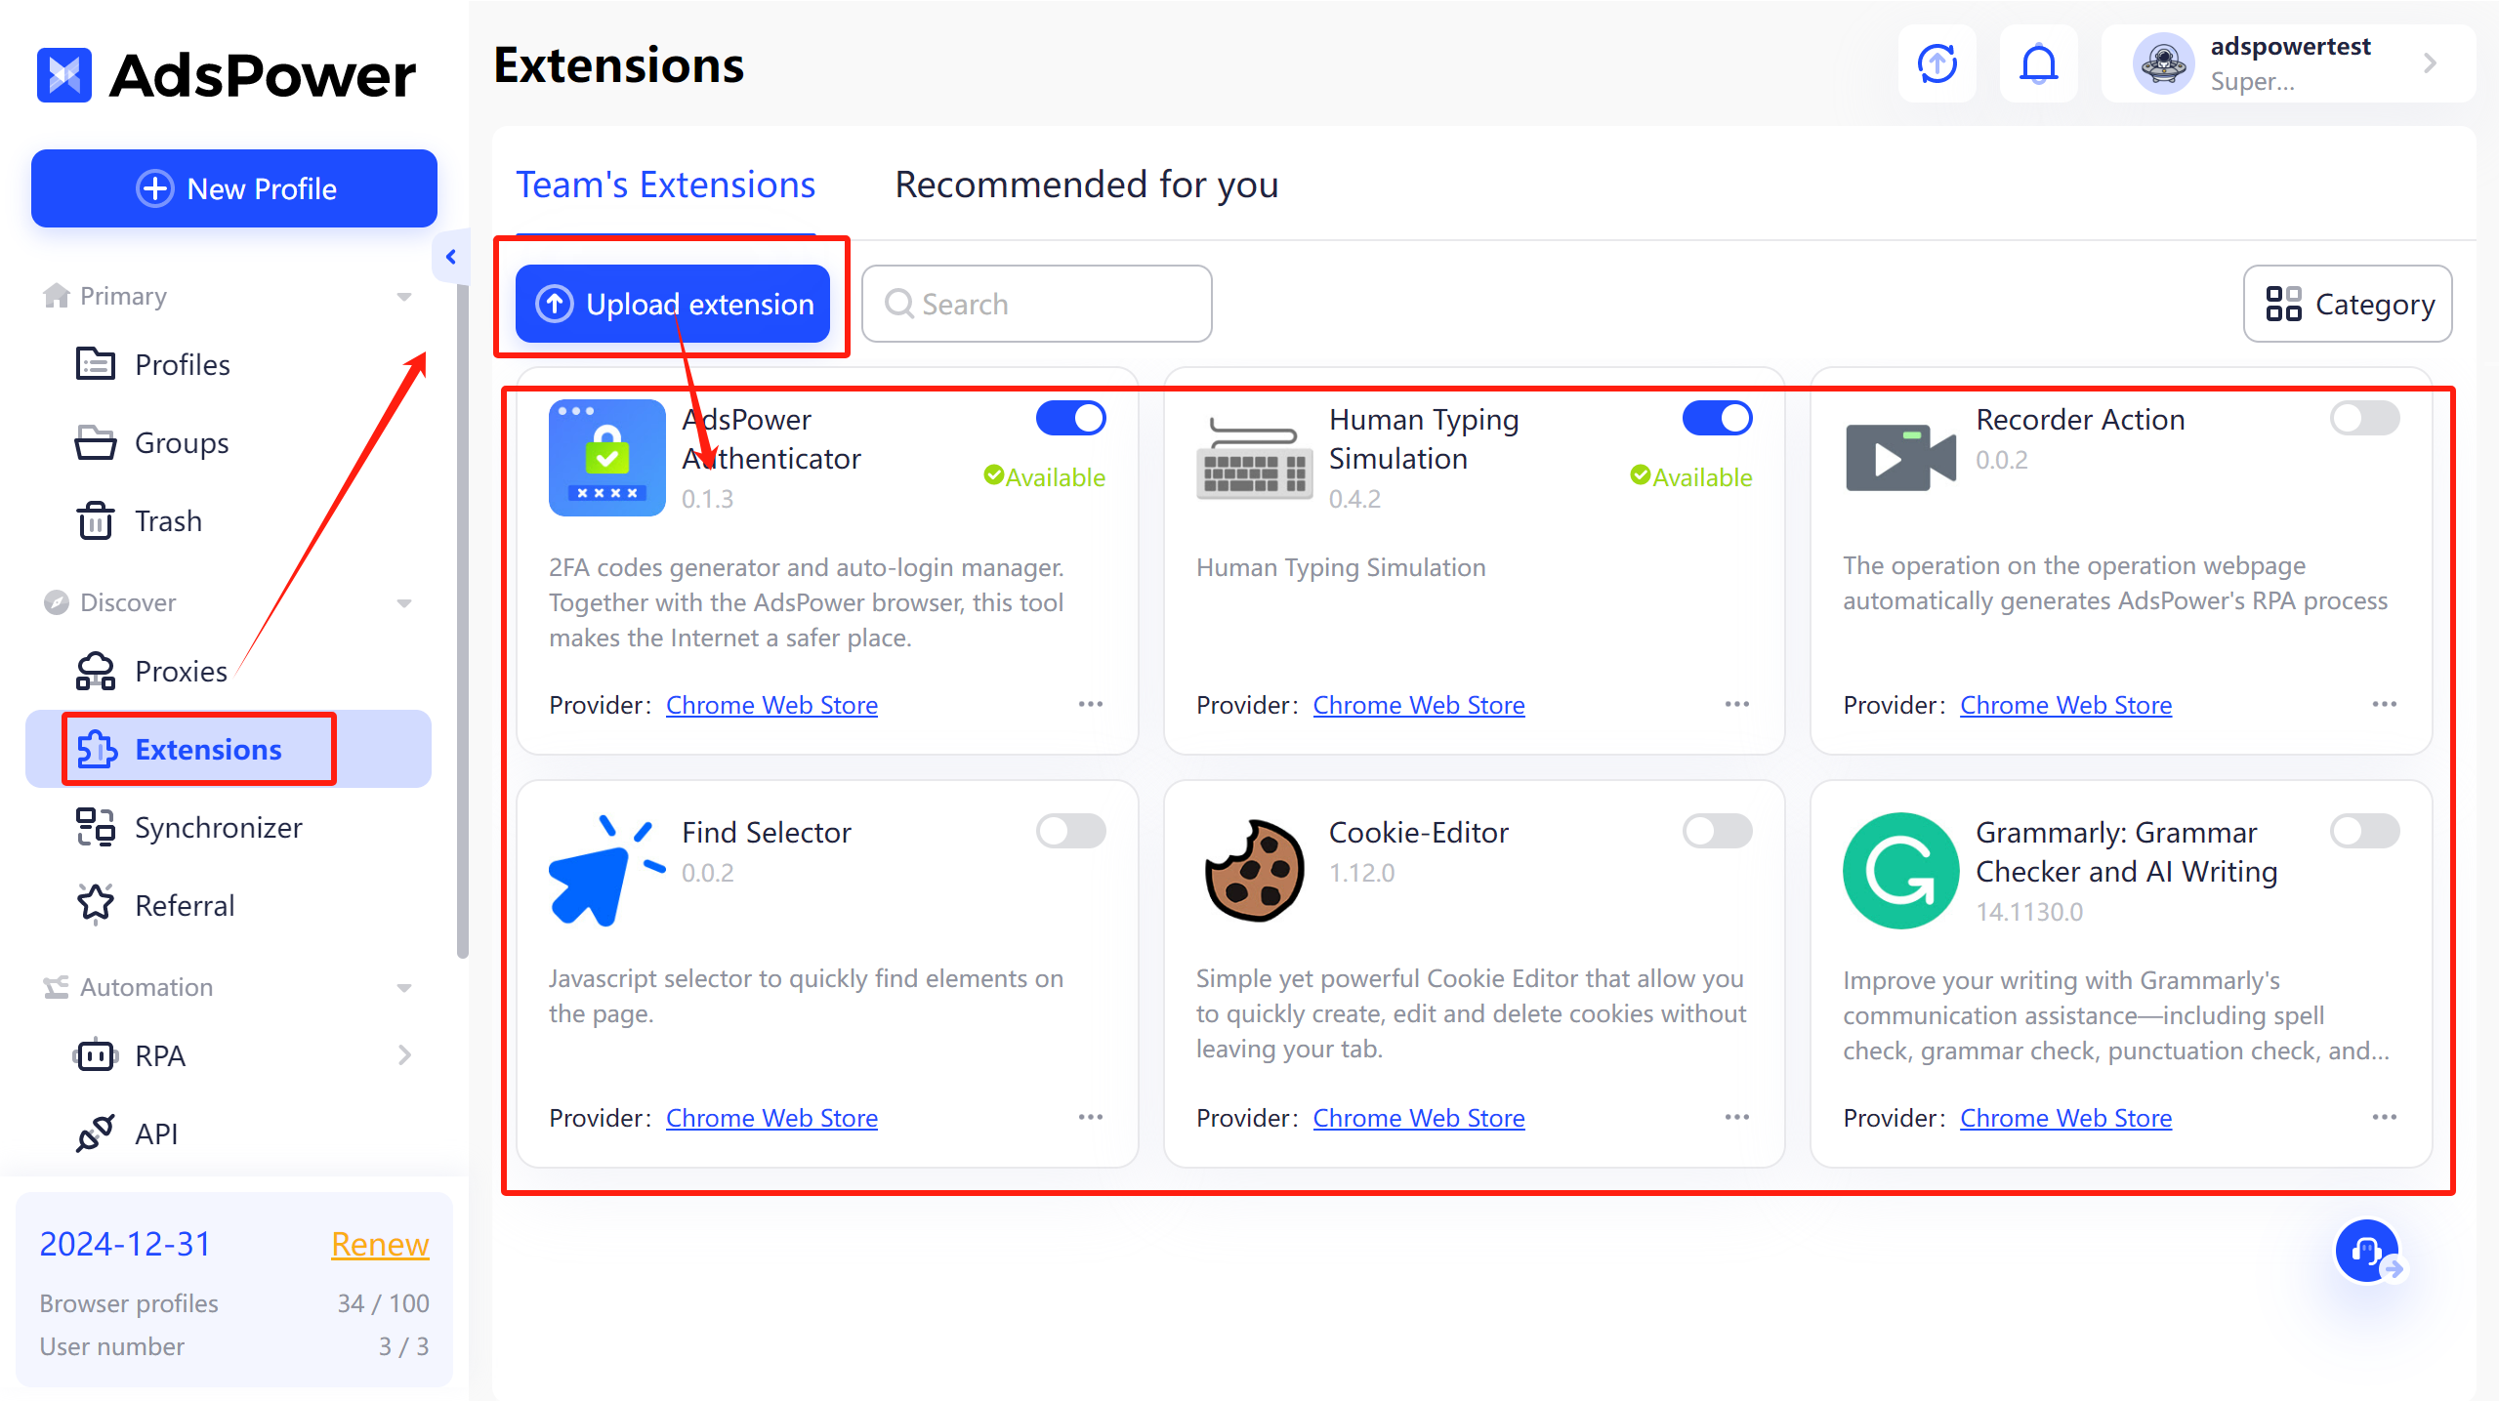Viewport: 2499px width, 1401px height.
Task: Click the Browser profiles 34 / 100 count
Action: (x=383, y=1303)
